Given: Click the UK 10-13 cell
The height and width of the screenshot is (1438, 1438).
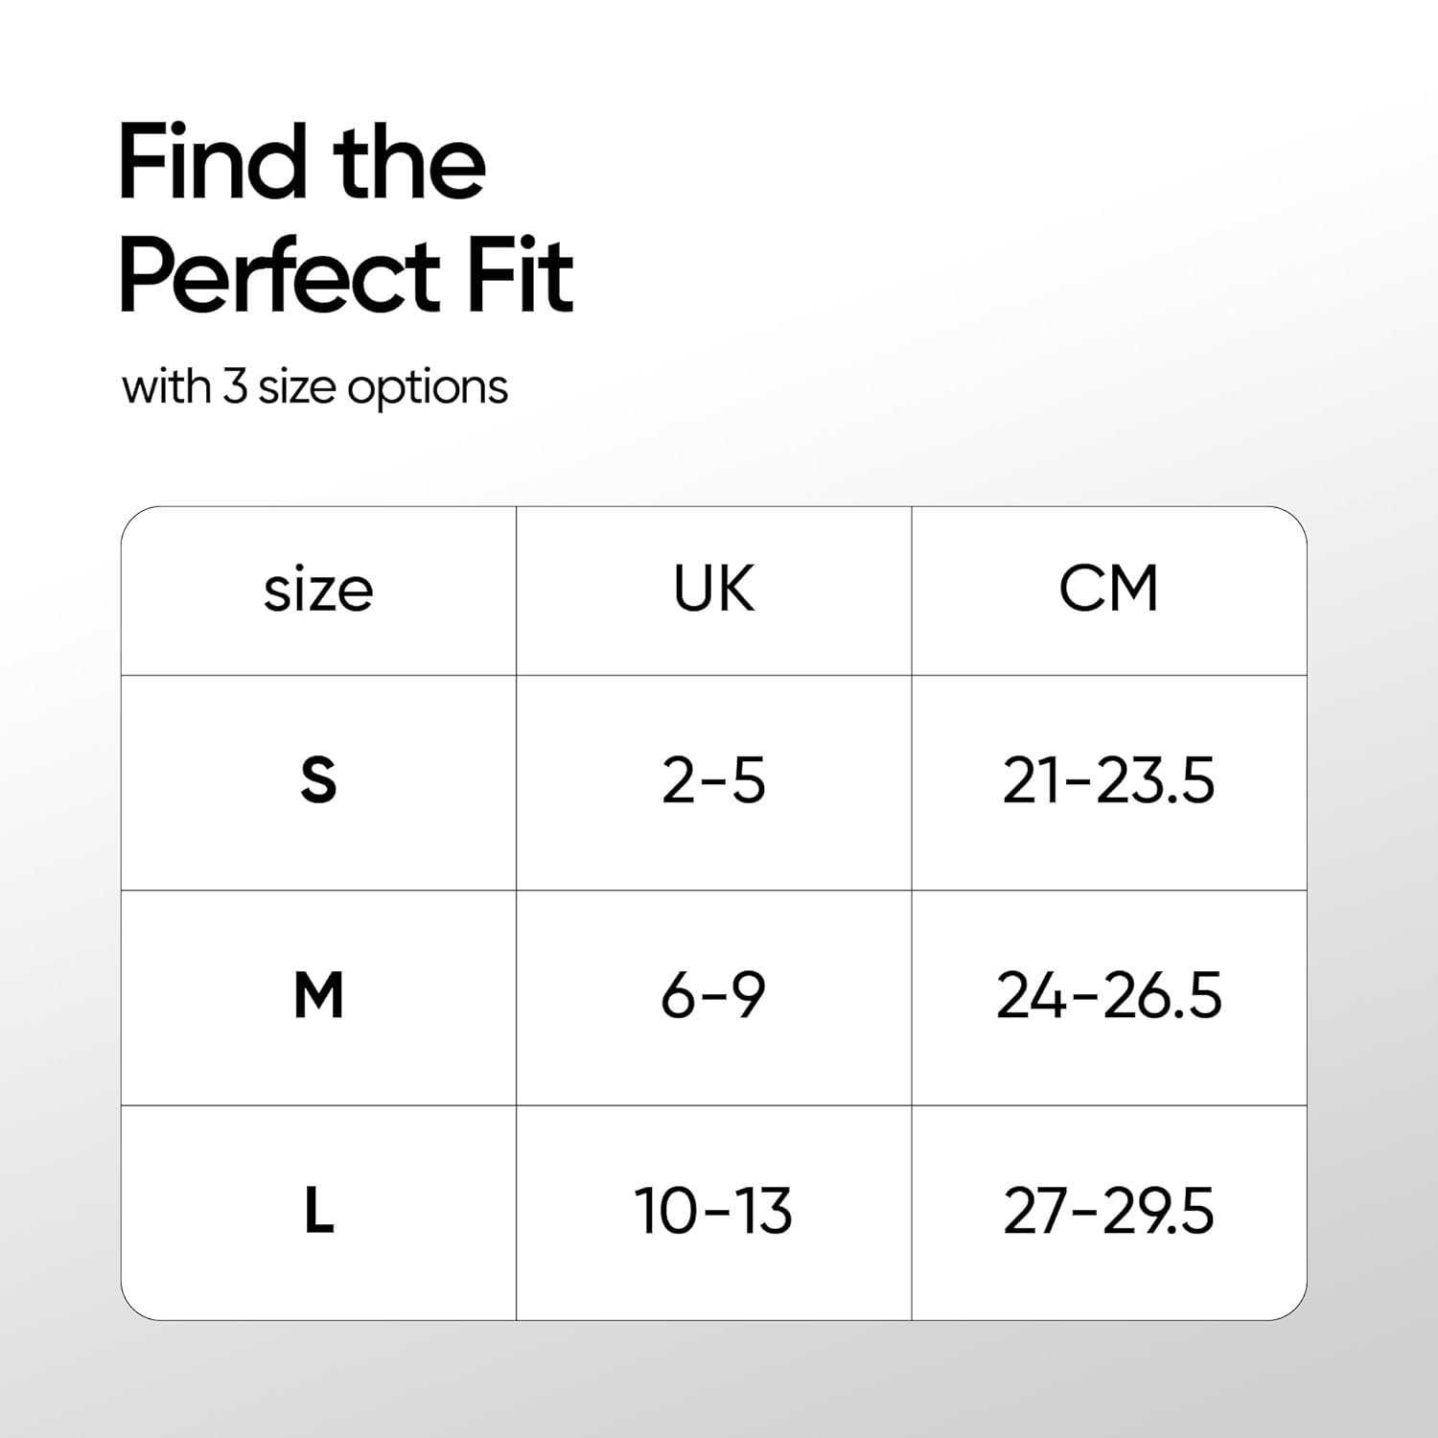Looking at the screenshot, I should tap(714, 1212).
